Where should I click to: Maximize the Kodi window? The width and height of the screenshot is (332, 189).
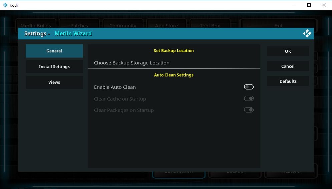[309, 5]
